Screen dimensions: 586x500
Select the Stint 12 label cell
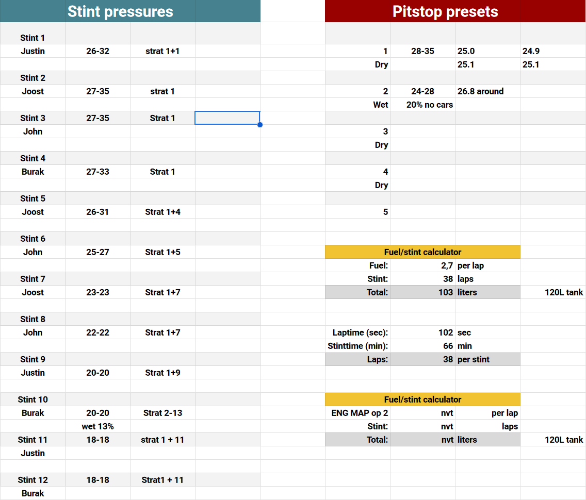point(32,480)
